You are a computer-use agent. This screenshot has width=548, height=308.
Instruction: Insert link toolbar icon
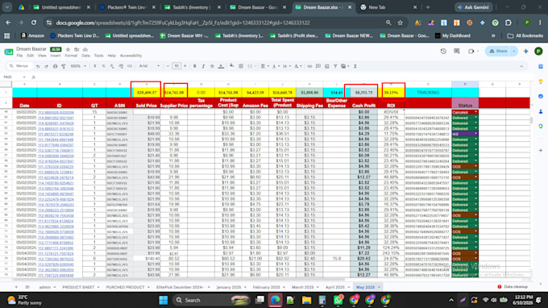309,66
